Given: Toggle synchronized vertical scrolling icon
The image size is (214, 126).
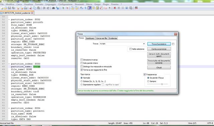Looking at the screenshot, I should point(72,8).
